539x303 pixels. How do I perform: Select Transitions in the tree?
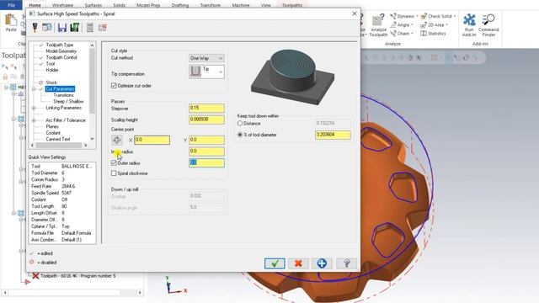point(64,95)
